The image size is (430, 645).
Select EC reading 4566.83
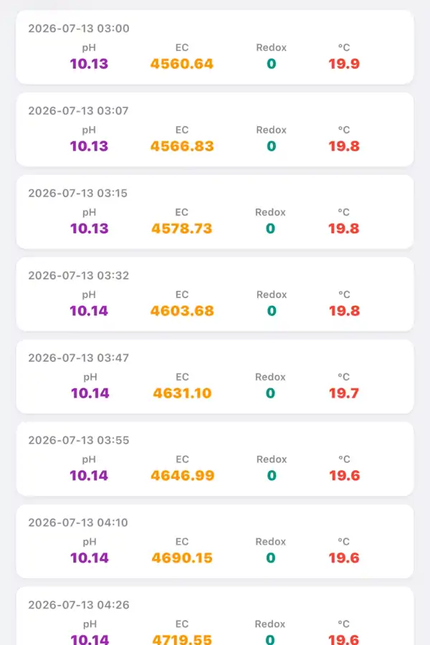[x=182, y=146]
